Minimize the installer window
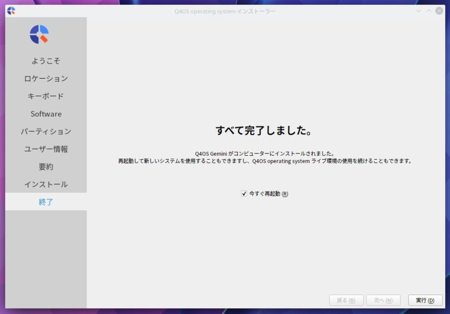Viewport: 450px width, 314px height. 418,11
